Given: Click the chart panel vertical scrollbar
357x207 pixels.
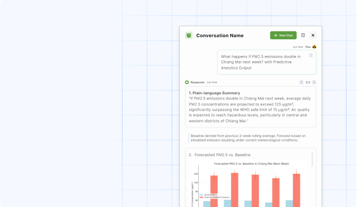Looking at the screenshot, I should pos(312,159).
